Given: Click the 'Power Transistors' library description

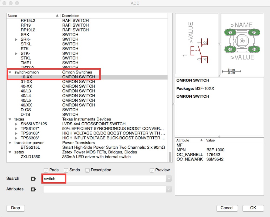Looking at the screenshot, I should click(79, 143).
